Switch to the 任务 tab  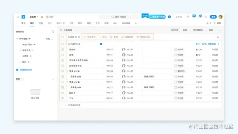[x=41, y=23]
